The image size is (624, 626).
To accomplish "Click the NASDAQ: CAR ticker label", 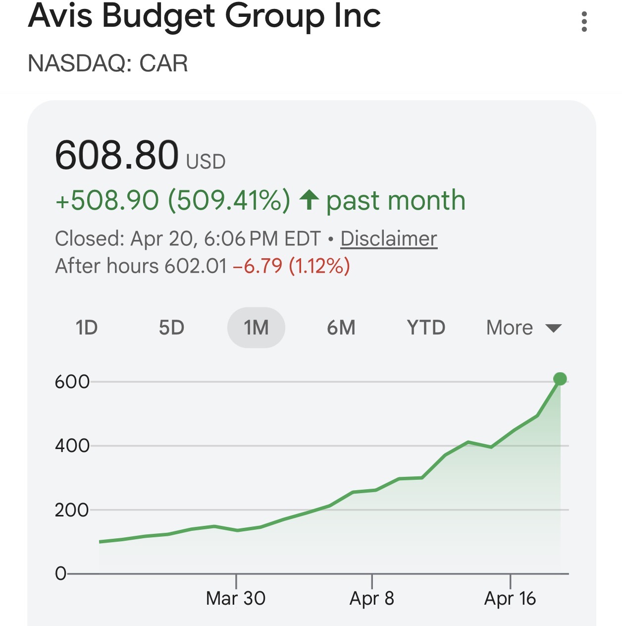I will point(108,63).
